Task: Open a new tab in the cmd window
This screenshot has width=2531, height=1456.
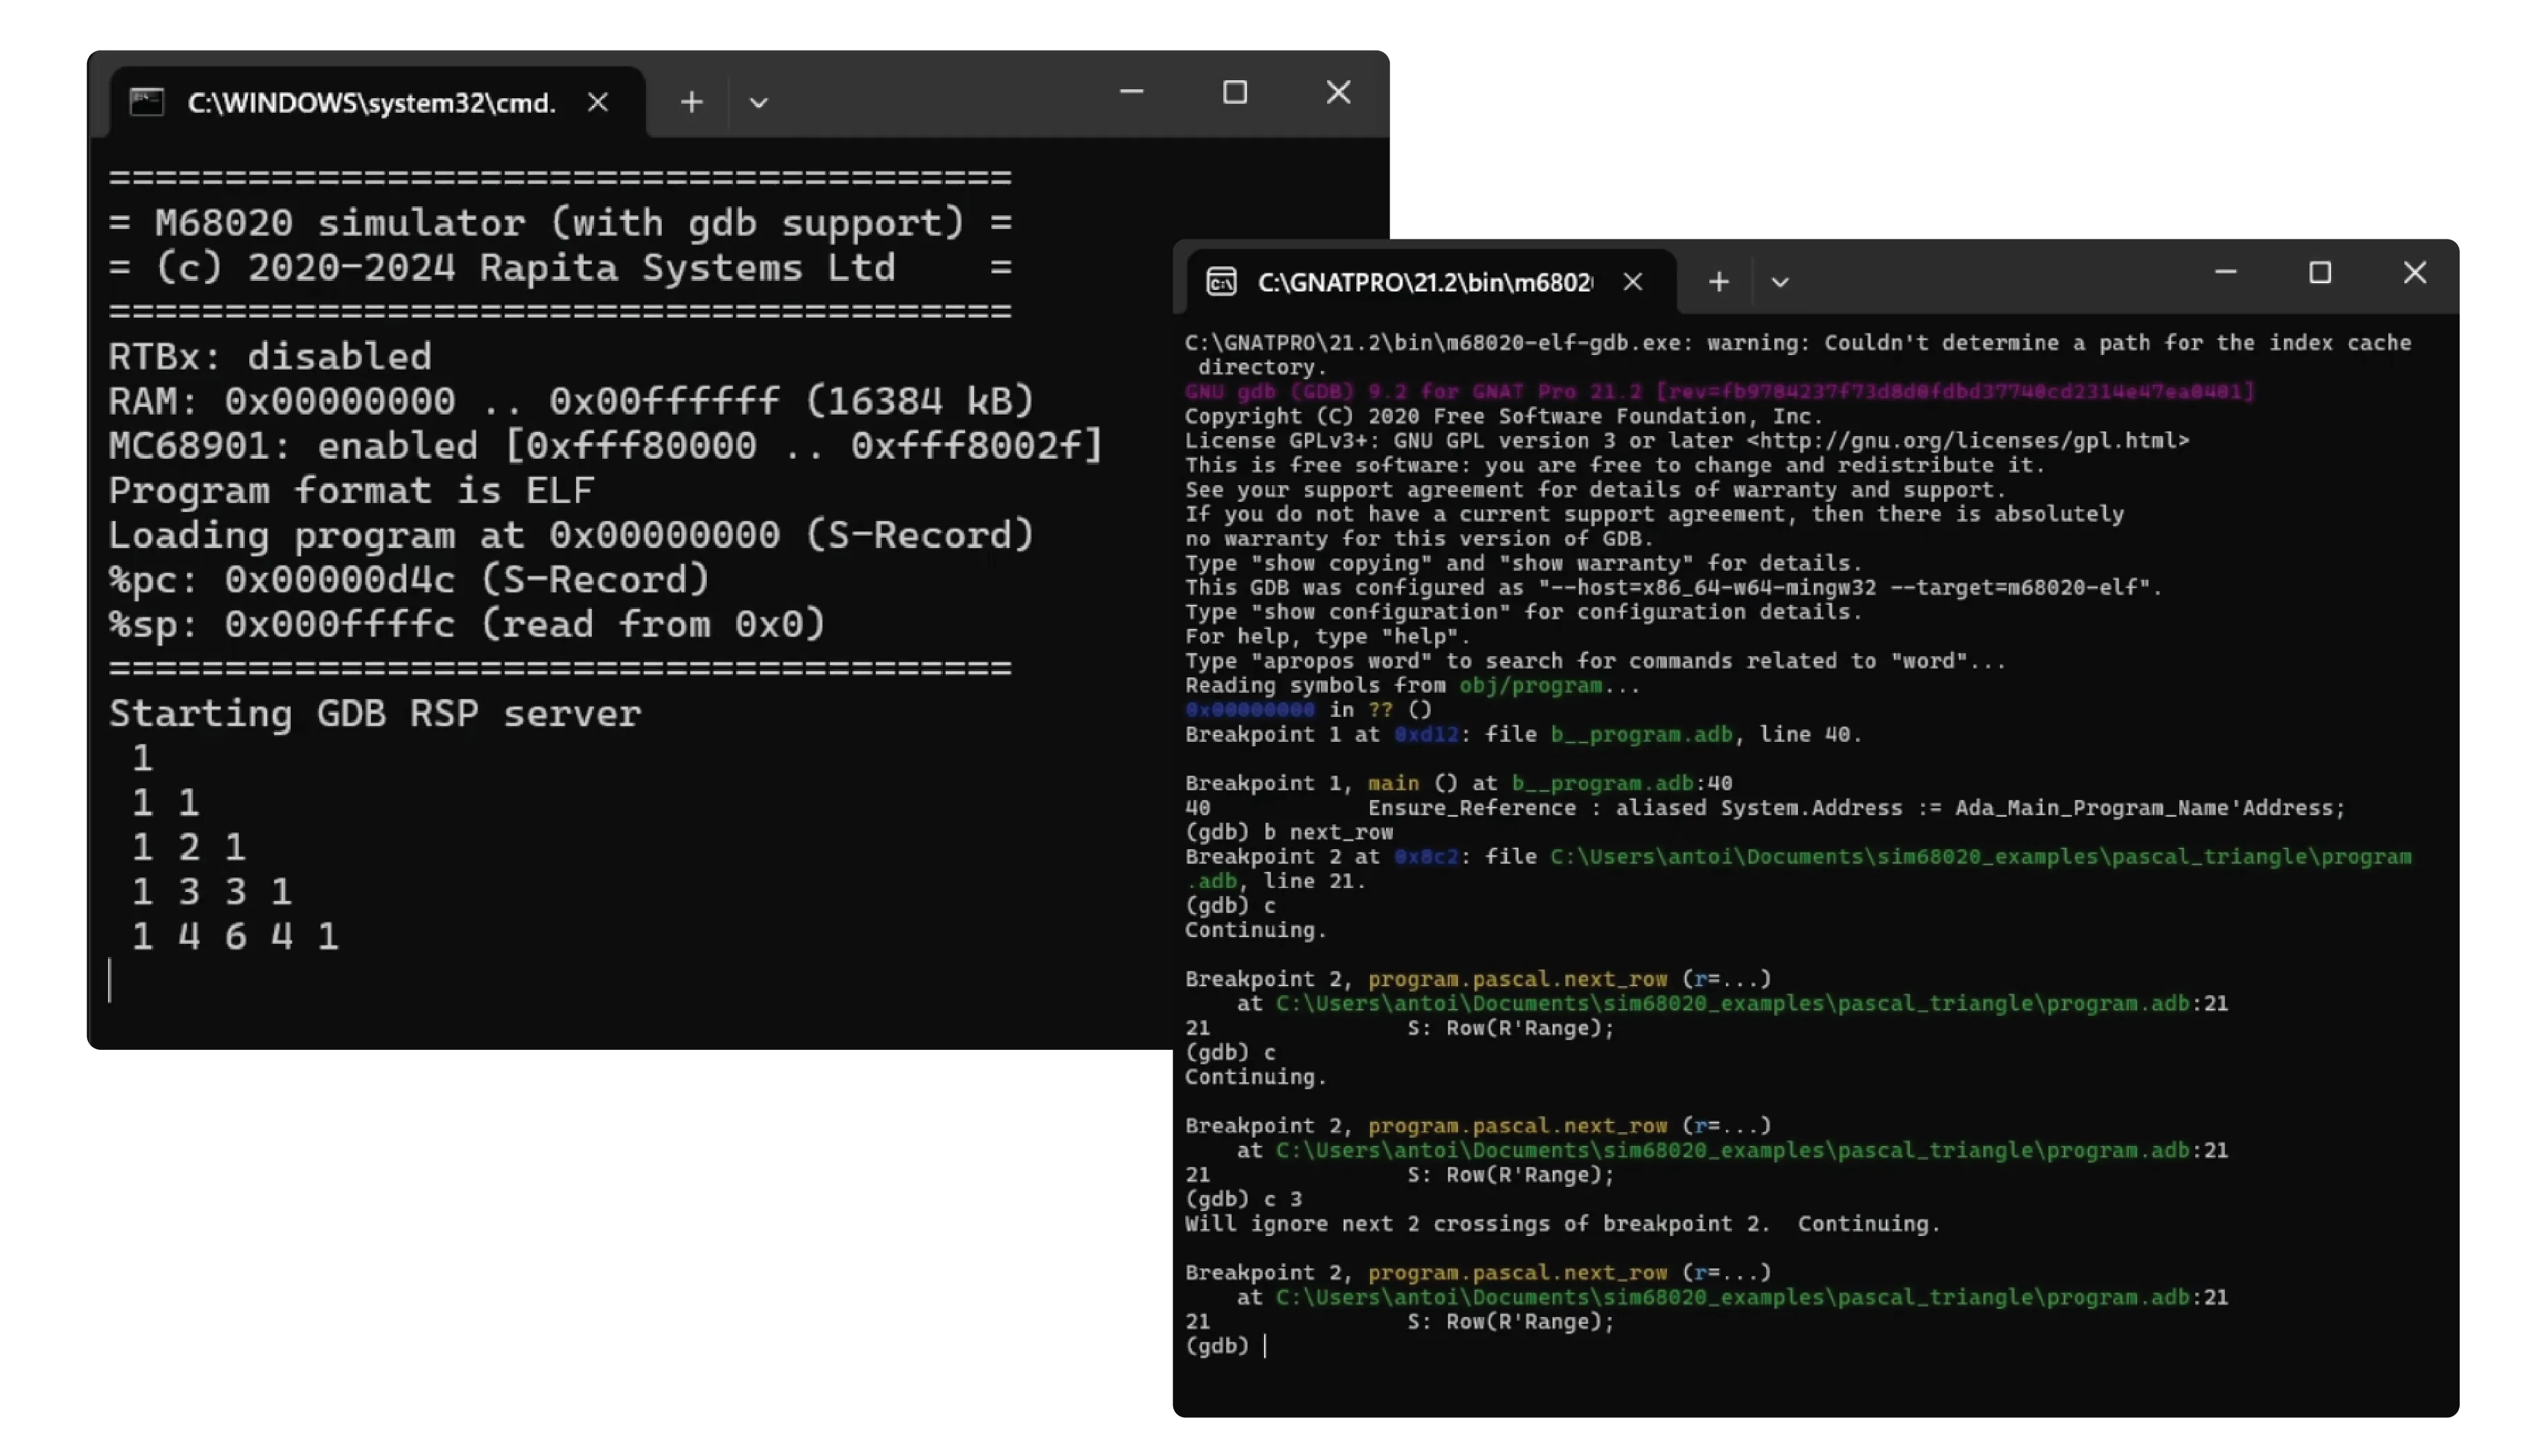Action: coord(692,101)
